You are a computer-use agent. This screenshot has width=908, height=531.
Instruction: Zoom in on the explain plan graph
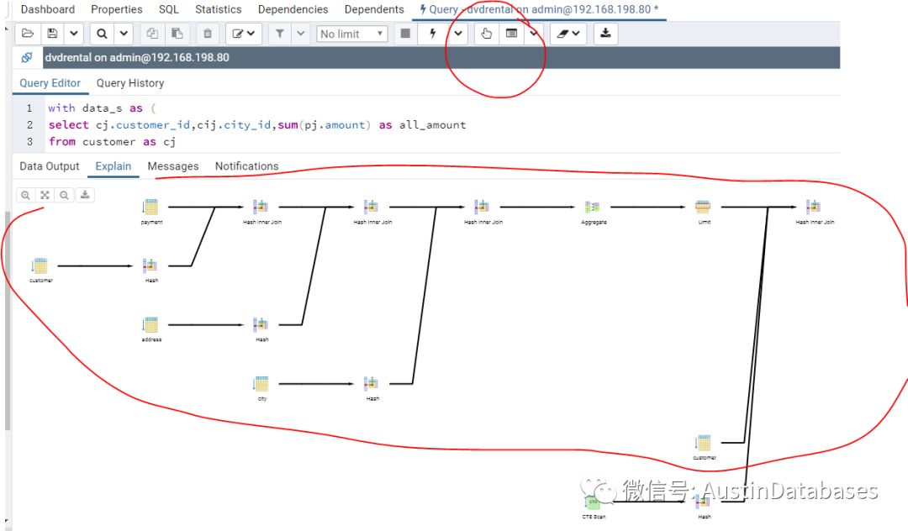click(x=26, y=195)
